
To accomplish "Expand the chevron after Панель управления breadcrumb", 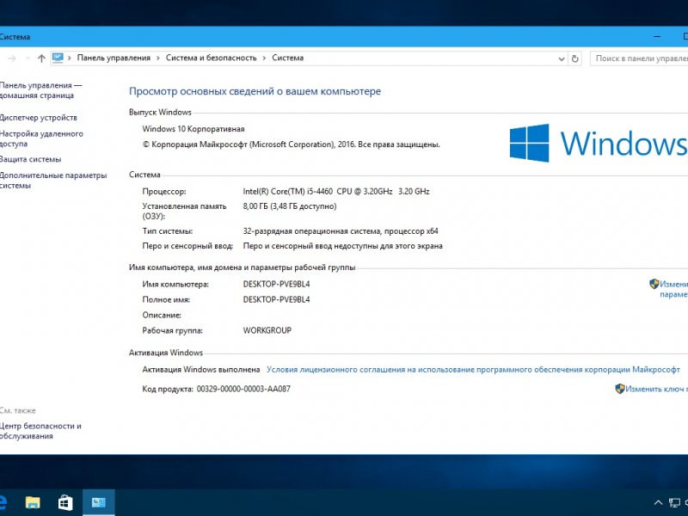I will (158, 58).
